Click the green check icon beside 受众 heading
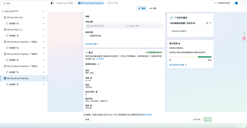The height and width of the screenshot is (128, 247). pos(87,52)
